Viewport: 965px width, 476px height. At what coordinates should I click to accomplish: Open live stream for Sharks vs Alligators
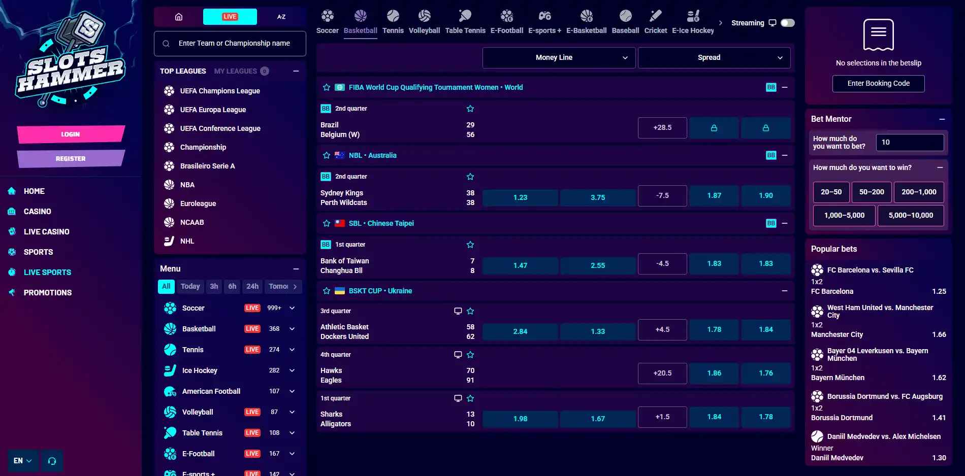[458, 398]
